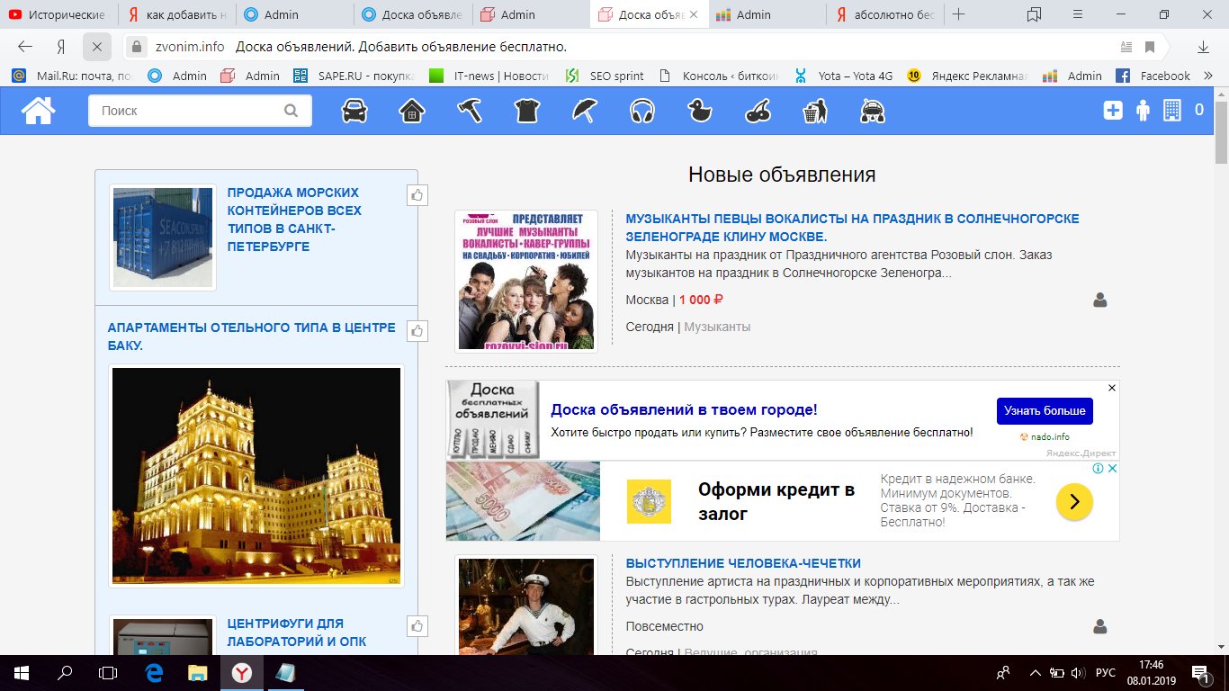Toggle reader mode icon in address bar
Screen dimensions: 1229x691
point(1126,47)
